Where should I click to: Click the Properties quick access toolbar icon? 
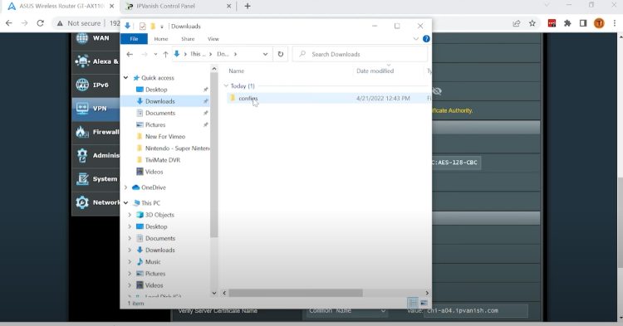coord(143,27)
